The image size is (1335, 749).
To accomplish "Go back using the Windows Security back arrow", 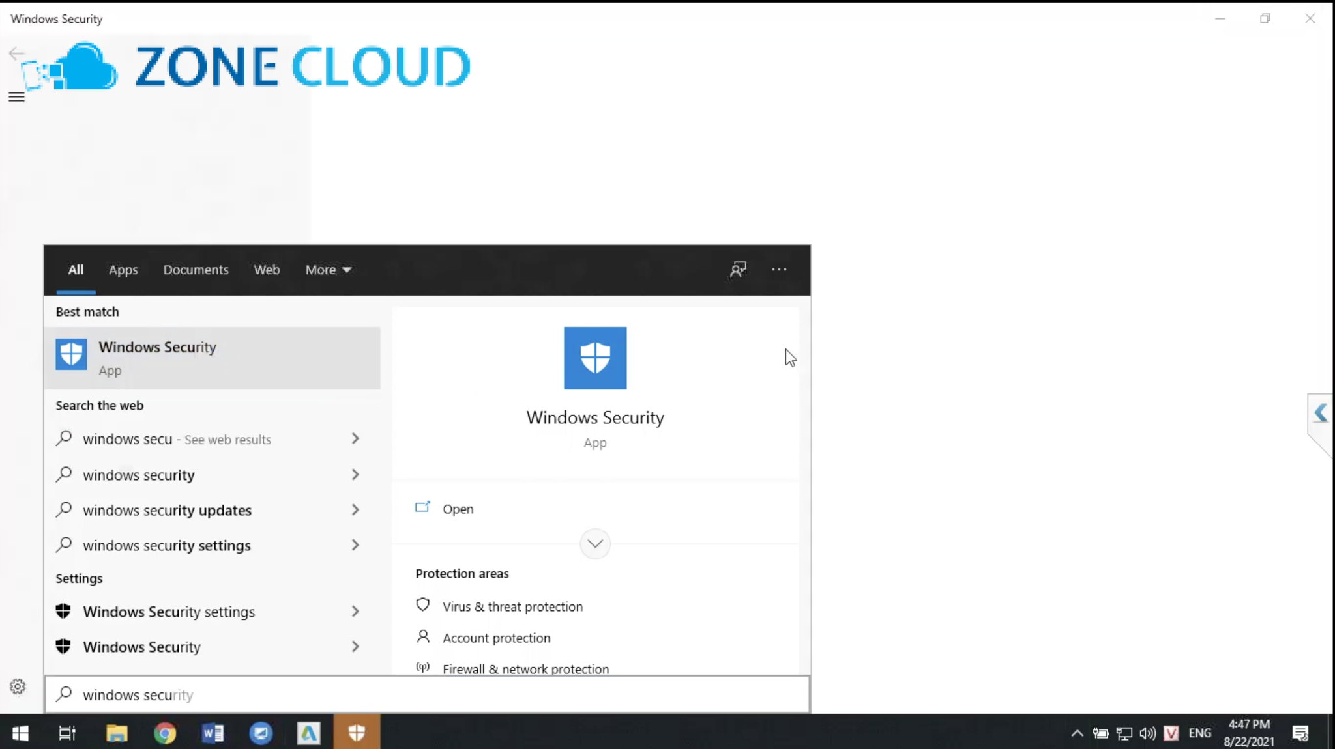I will tap(16, 53).
